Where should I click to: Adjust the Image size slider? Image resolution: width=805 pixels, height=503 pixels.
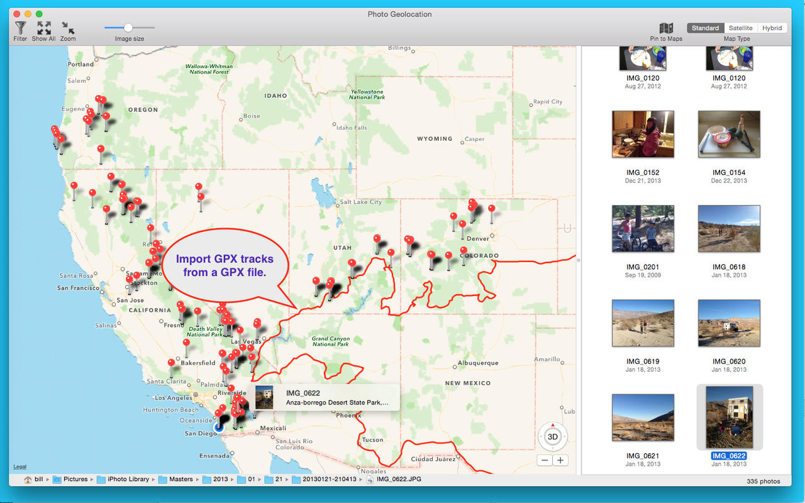pyautogui.click(x=129, y=28)
